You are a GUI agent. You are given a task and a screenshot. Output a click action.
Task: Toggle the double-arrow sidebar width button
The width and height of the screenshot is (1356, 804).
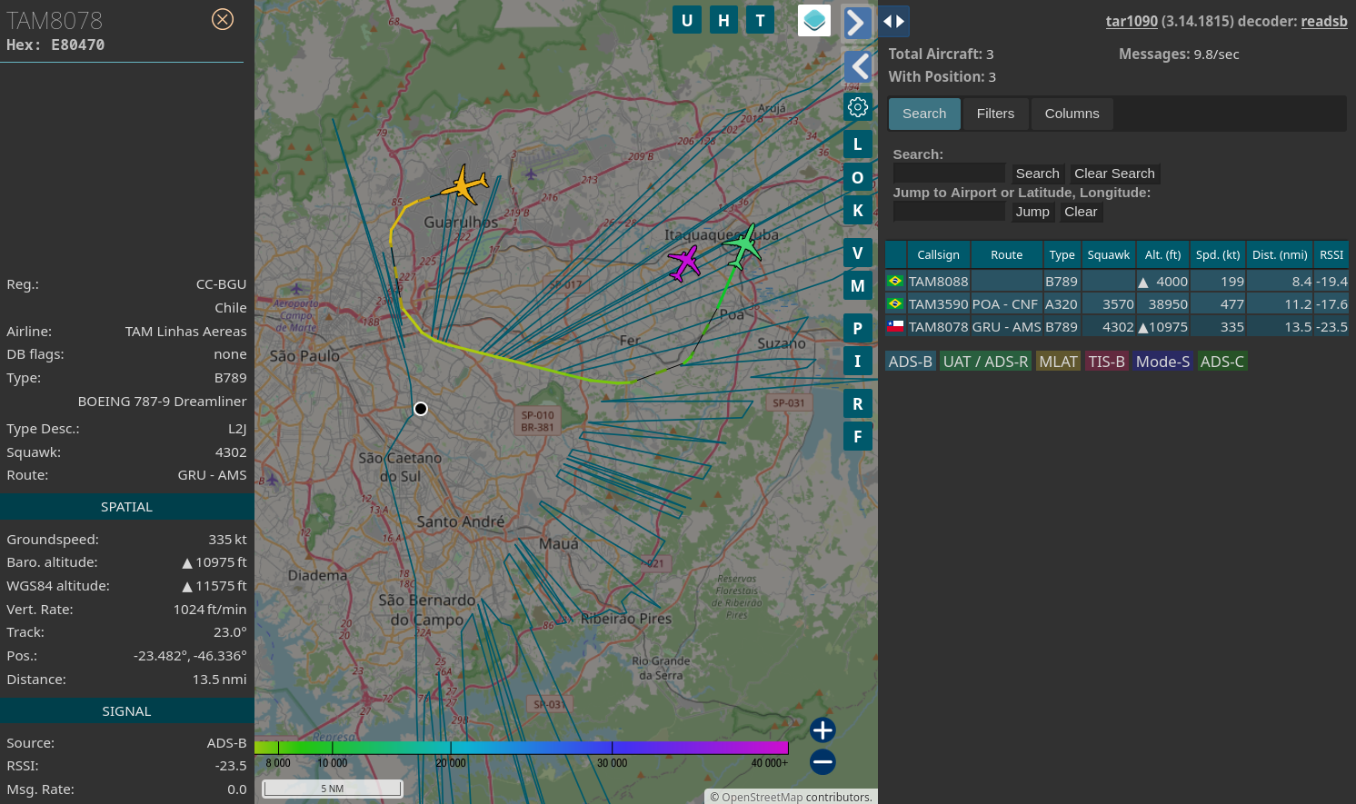pos(893,21)
